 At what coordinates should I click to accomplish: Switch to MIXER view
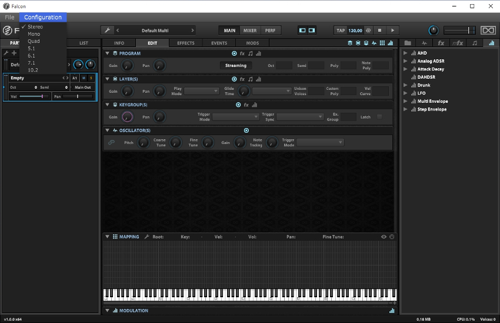(249, 30)
